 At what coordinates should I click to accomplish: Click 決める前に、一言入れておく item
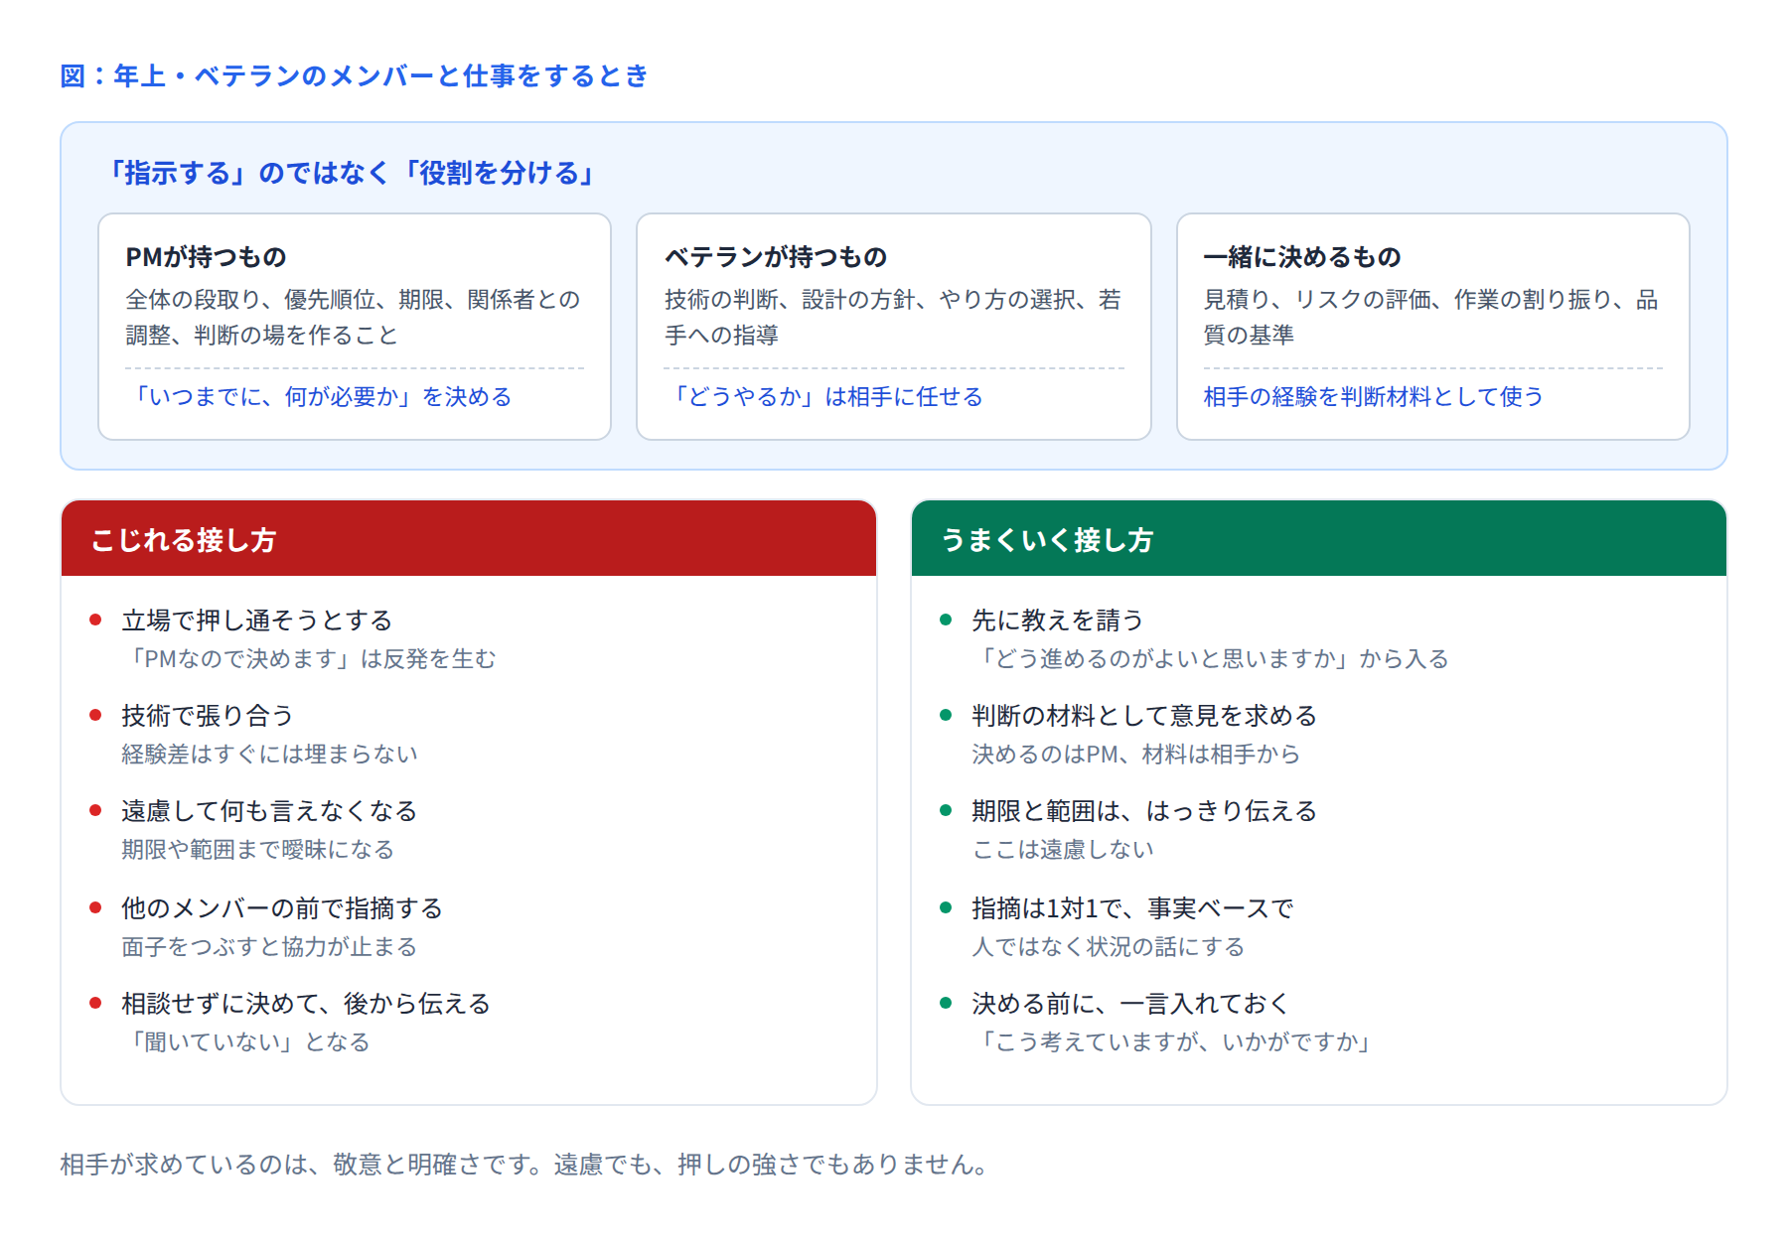[1130, 1004]
